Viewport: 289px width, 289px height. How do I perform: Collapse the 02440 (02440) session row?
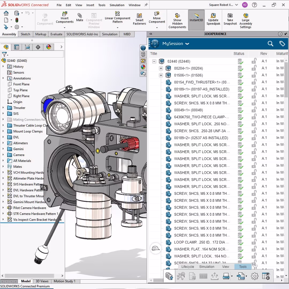click(x=154, y=61)
